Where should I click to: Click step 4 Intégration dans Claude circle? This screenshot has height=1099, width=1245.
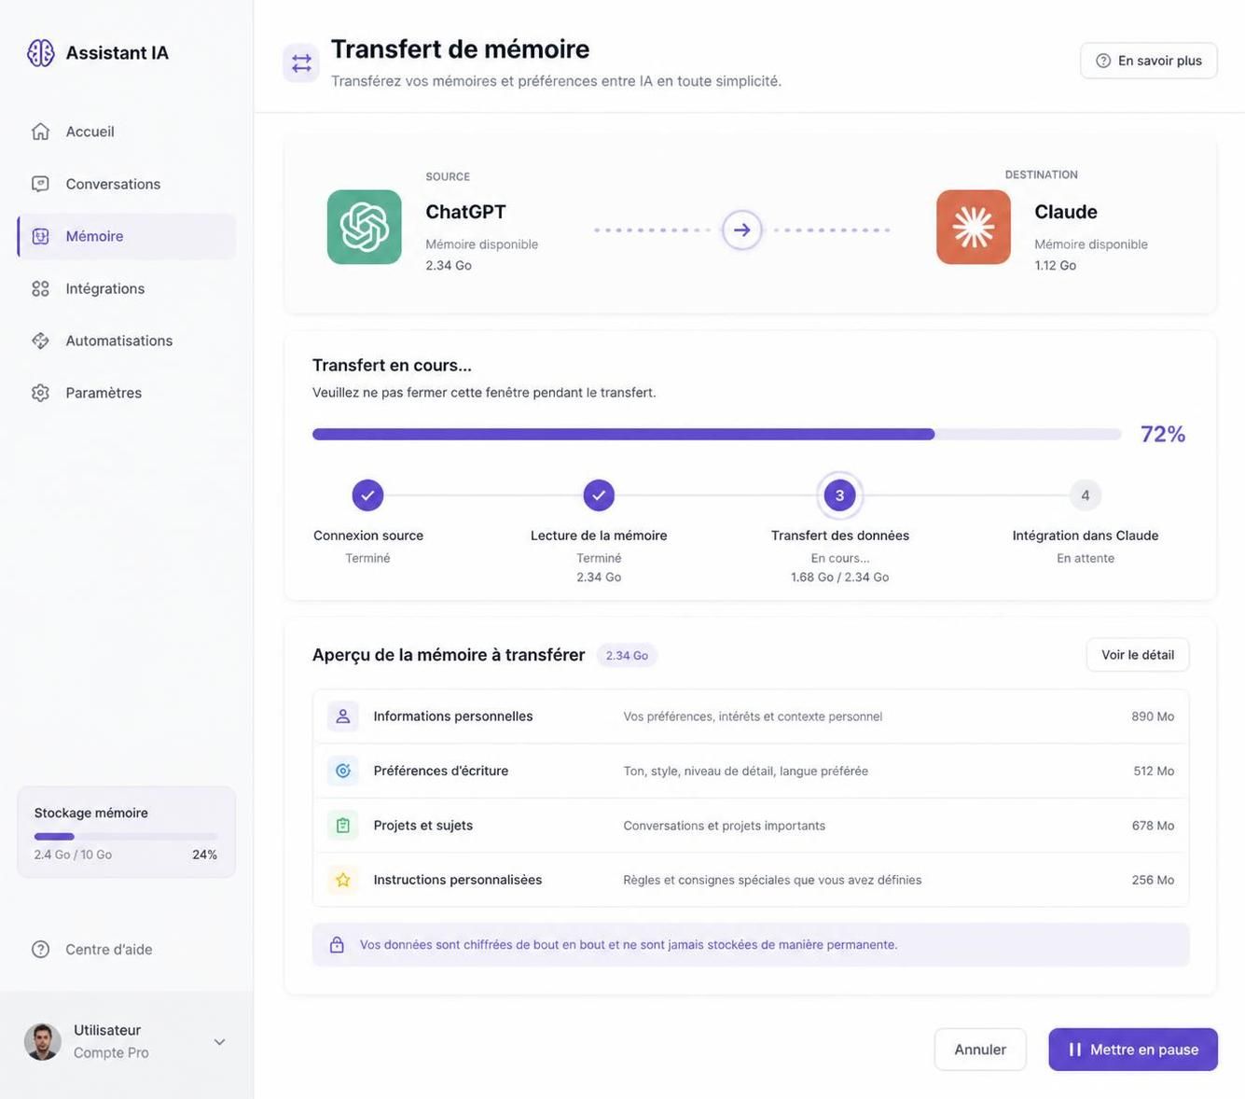(1086, 495)
